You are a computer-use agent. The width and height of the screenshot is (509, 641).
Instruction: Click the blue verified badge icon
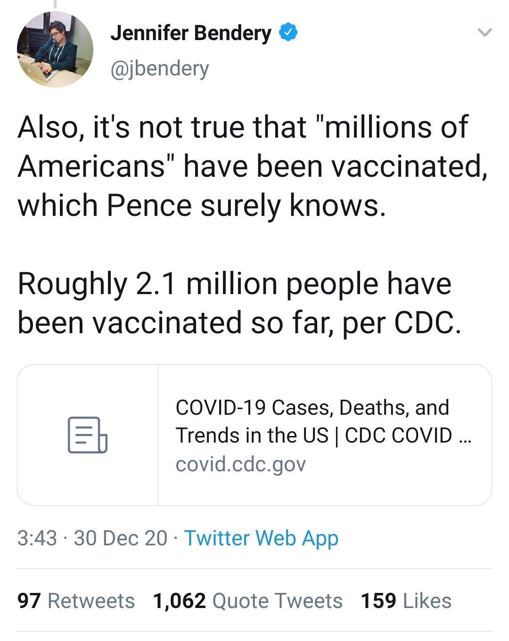click(x=288, y=33)
